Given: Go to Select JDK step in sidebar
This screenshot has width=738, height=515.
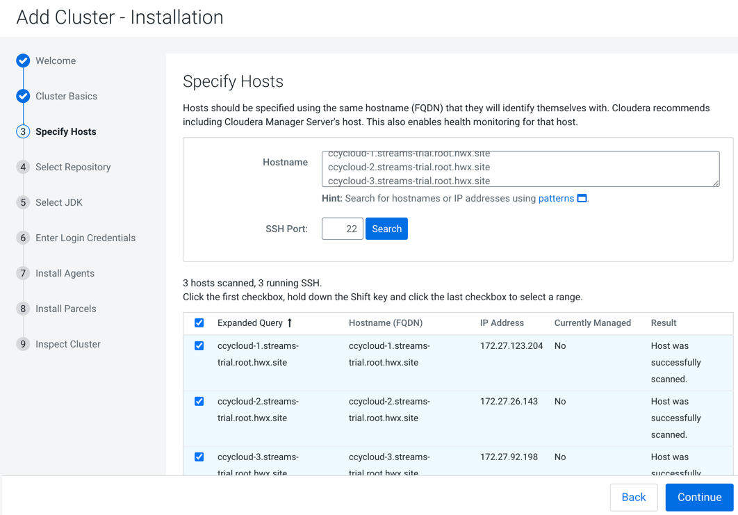Looking at the screenshot, I should coord(59,202).
